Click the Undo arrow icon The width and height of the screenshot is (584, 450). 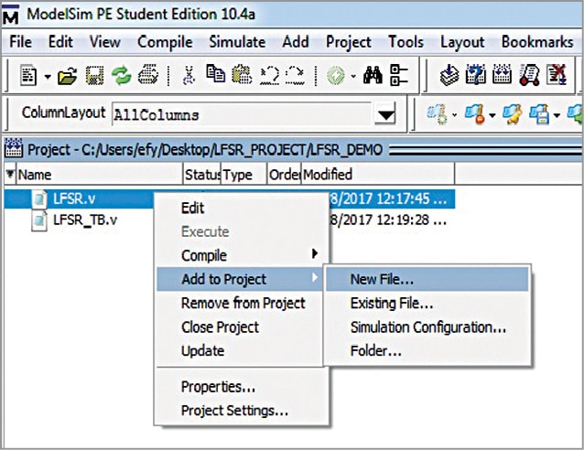click(270, 77)
